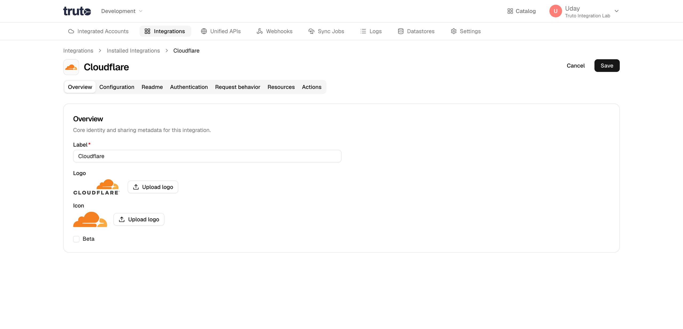Viewport: 683px width, 329px height.
Task: Open the Request behavior tab
Action: point(237,87)
